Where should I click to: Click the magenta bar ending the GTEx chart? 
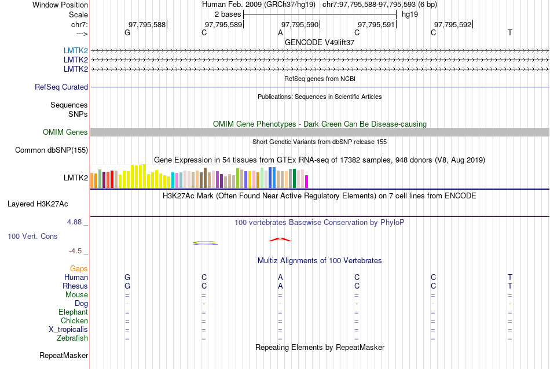click(x=307, y=182)
